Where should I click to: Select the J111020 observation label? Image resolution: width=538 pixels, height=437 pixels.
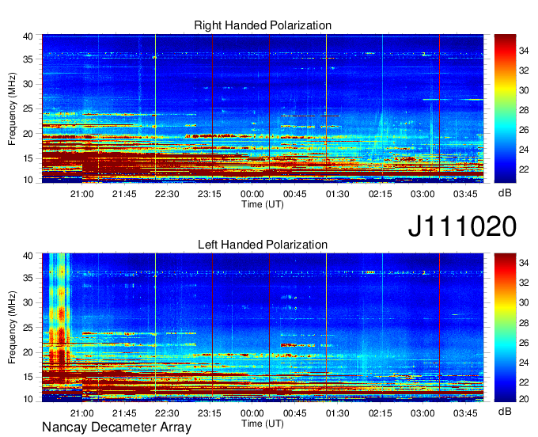coord(462,226)
